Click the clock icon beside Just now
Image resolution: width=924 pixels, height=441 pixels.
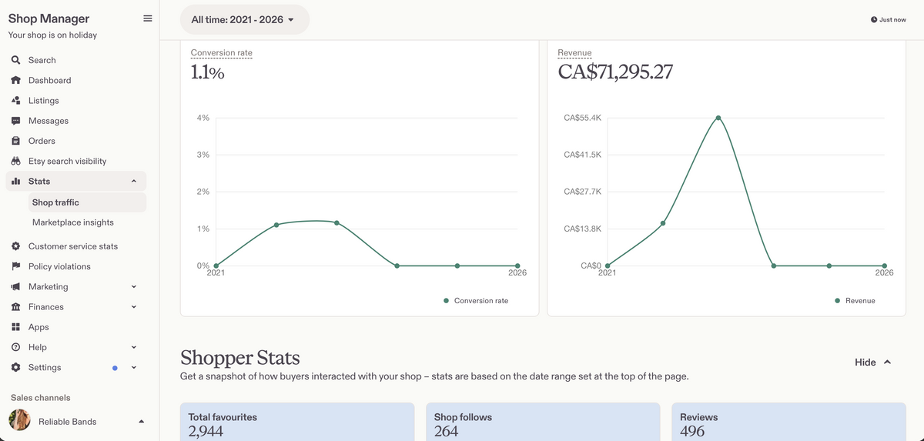tap(874, 19)
